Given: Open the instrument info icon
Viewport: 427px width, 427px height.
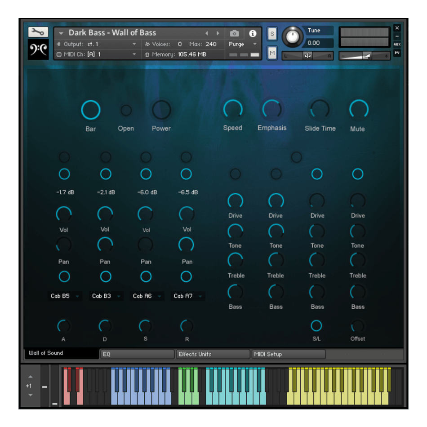Looking at the screenshot, I should 253,33.
